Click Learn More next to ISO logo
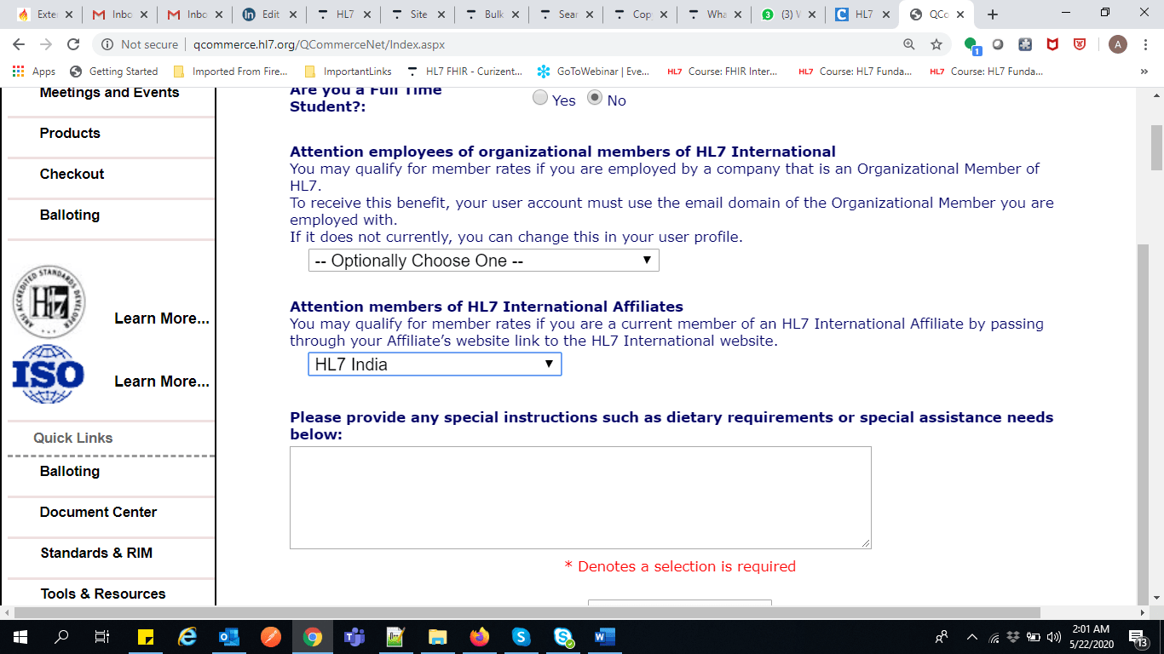The height and width of the screenshot is (654, 1164). [162, 381]
